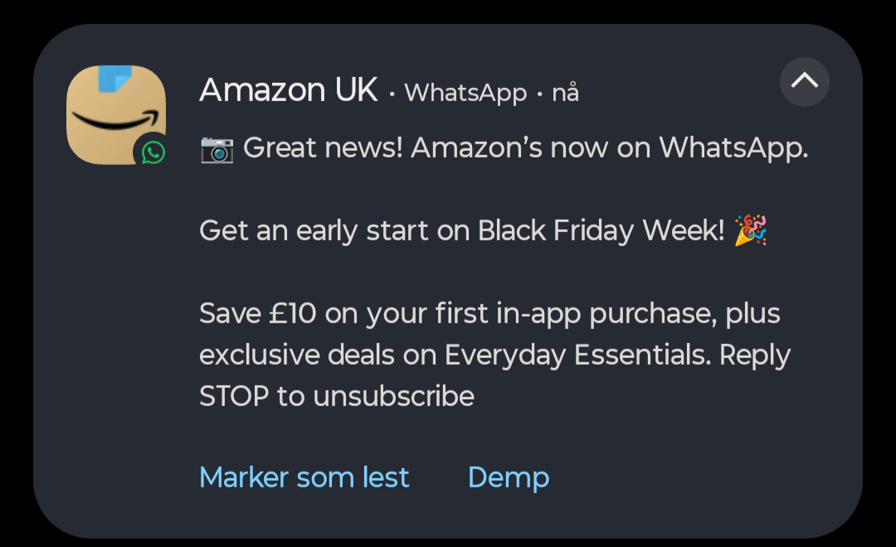Open the Amazon UK sender title
The width and height of the screenshot is (896, 547).
289,90
